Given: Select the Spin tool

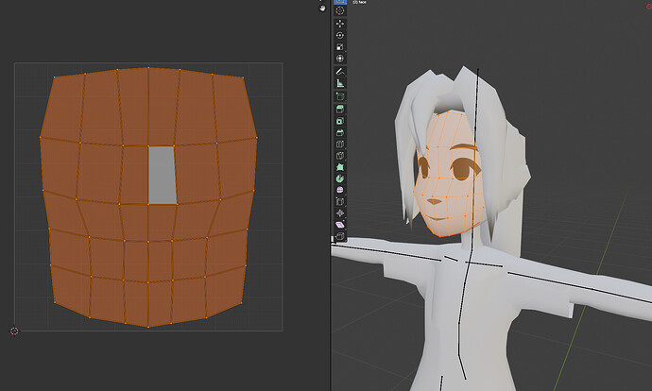Looking at the screenshot, I should point(340,178).
